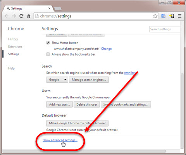The width and height of the screenshot is (186, 155).
Task: Click the forward navigation arrow
Action: 14,16
